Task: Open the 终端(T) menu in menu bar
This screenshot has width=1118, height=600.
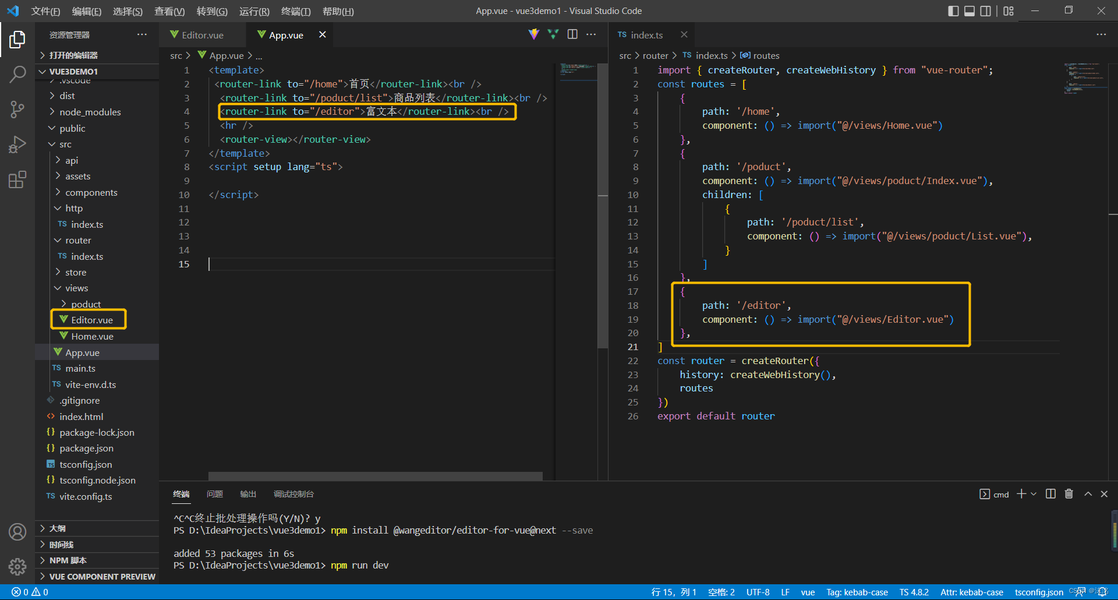Action: (x=296, y=11)
